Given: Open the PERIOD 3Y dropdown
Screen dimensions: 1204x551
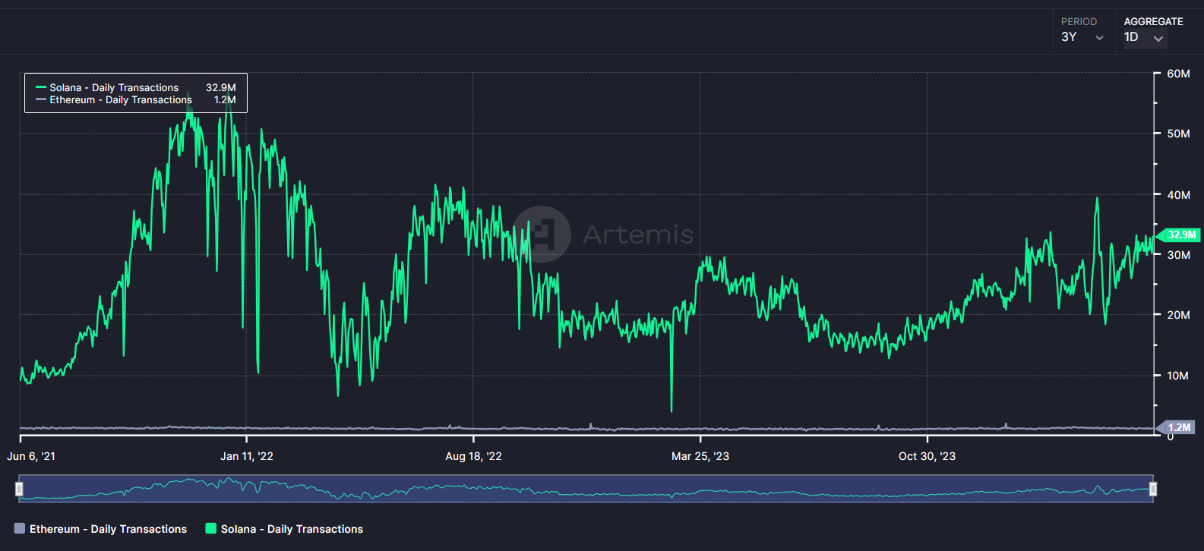Looking at the screenshot, I should [1083, 37].
